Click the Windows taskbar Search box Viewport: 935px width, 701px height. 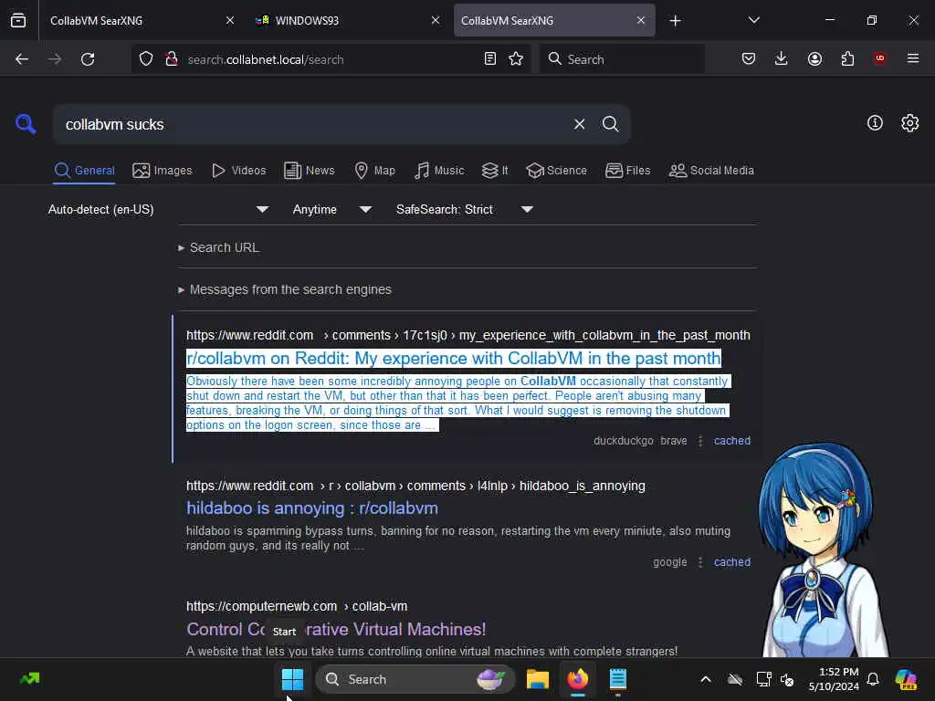(x=415, y=679)
